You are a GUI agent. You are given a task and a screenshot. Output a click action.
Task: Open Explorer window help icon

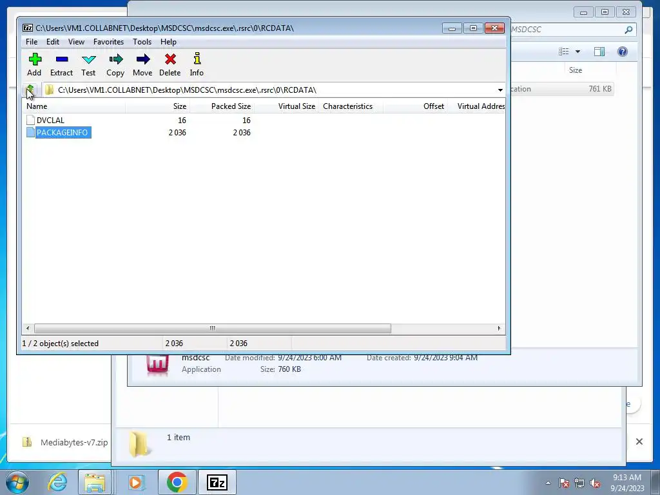pyautogui.click(x=623, y=52)
